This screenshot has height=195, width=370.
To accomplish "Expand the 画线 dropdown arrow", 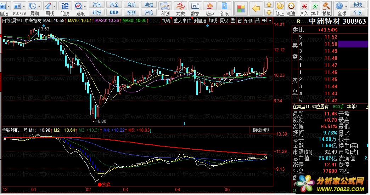I will point(54,6).
